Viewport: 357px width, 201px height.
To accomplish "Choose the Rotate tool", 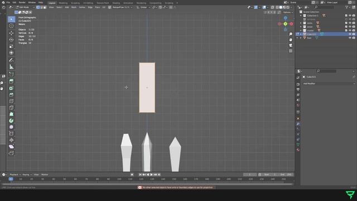I will [11, 40].
